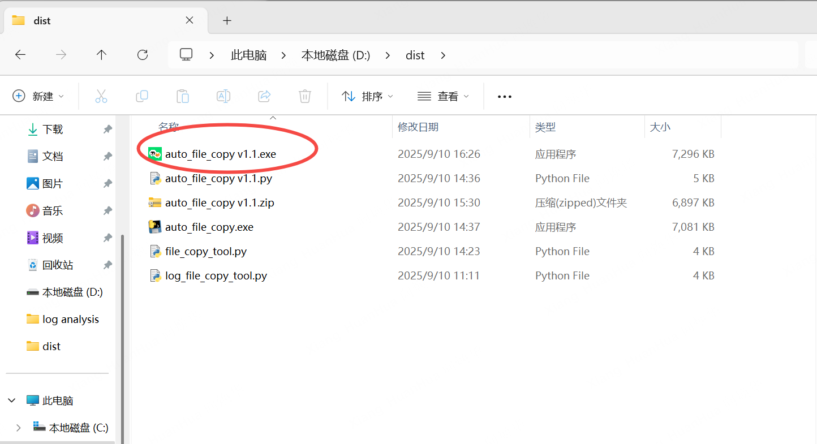
Task: Click the Rename icon in toolbar
Action: 223,96
